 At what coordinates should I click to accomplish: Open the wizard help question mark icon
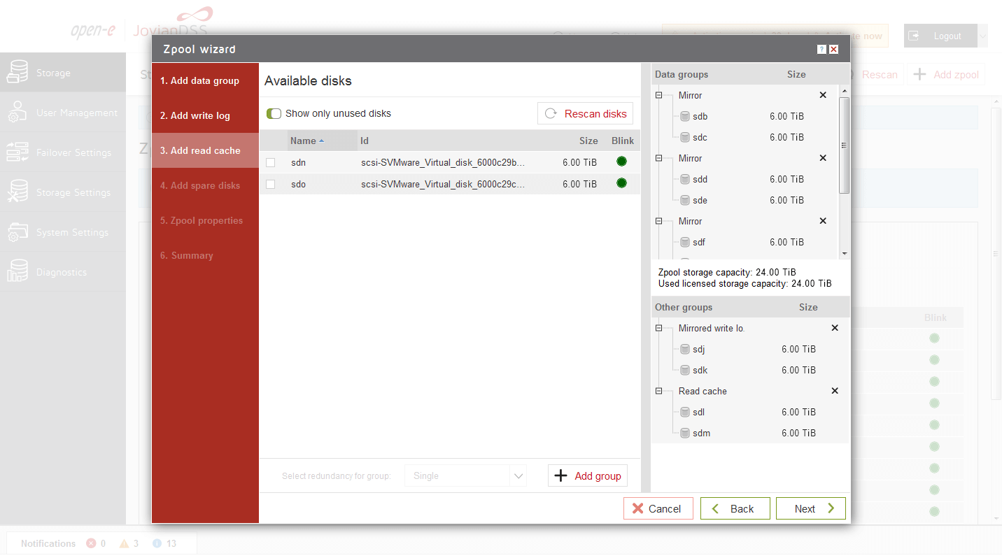[821, 50]
